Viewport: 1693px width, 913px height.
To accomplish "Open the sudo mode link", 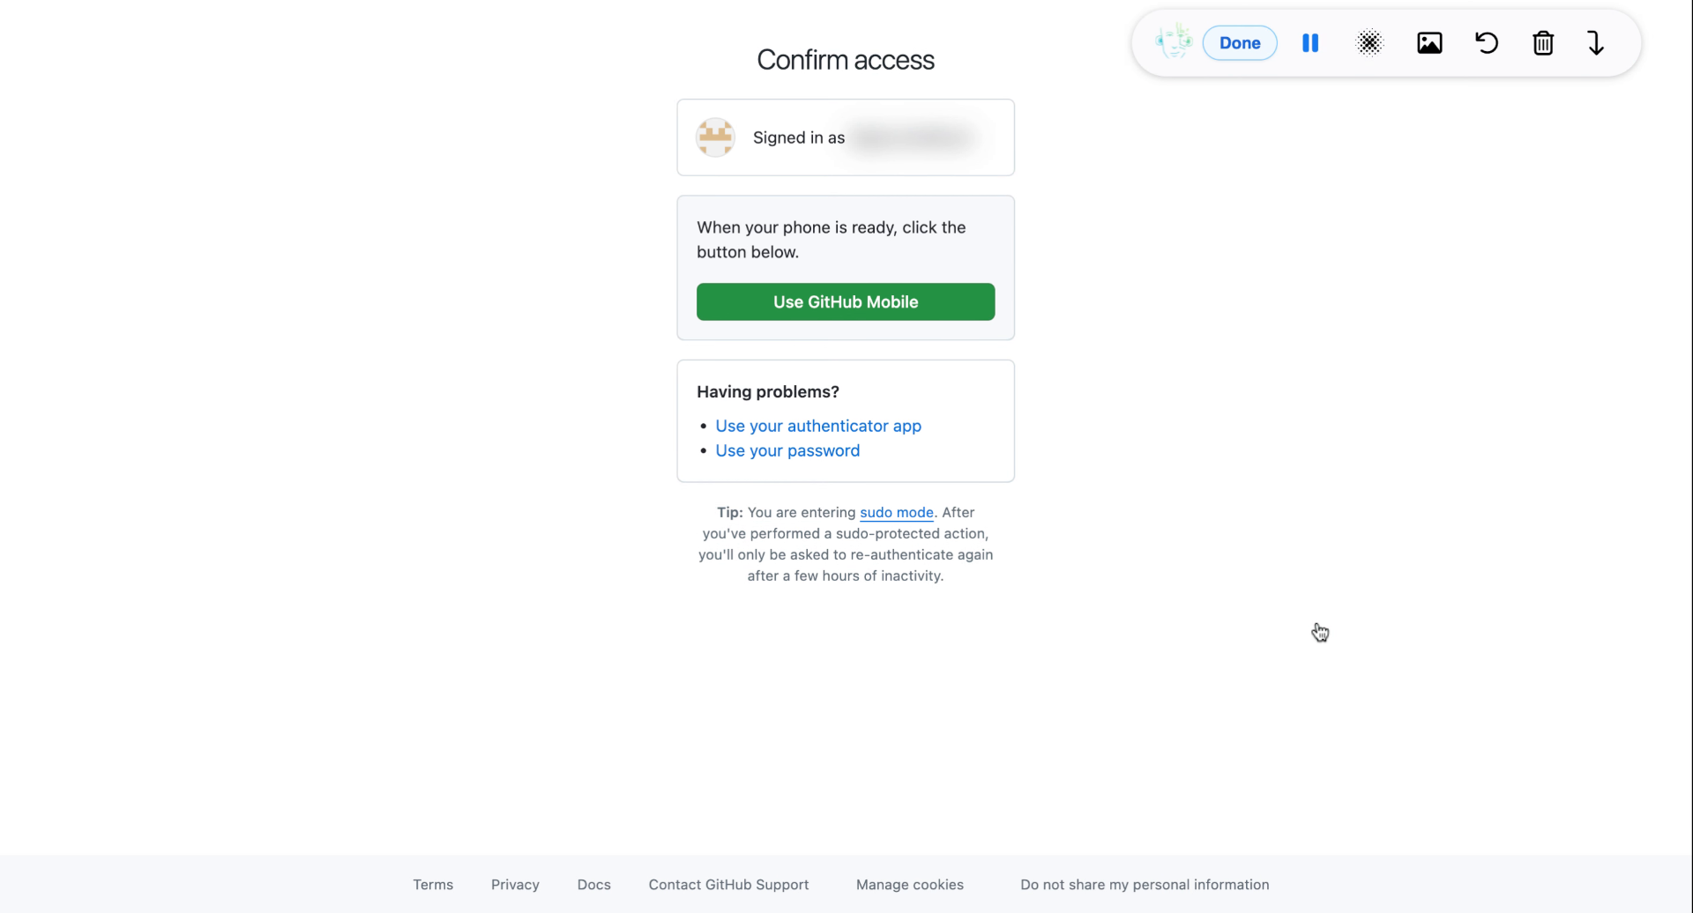I will (896, 512).
